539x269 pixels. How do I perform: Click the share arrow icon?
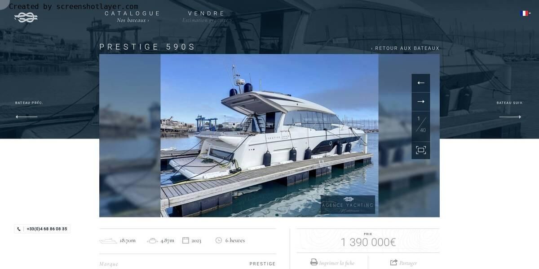tap(394, 262)
